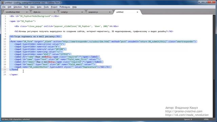Click the hidden input name=uid line

tap(40, 49)
